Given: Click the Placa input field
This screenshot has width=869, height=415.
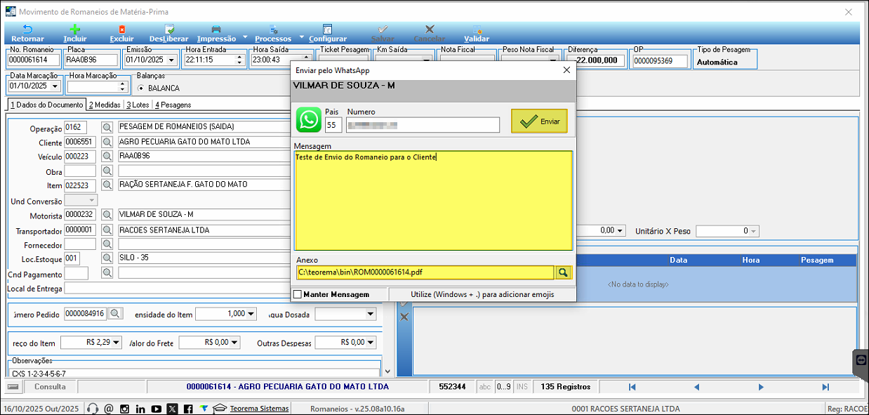Looking at the screenshot, I should (x=91, y=60).
